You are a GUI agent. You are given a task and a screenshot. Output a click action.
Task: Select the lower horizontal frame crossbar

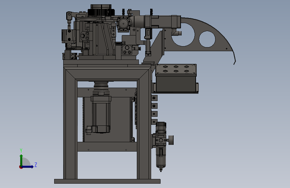coord(107,147)
